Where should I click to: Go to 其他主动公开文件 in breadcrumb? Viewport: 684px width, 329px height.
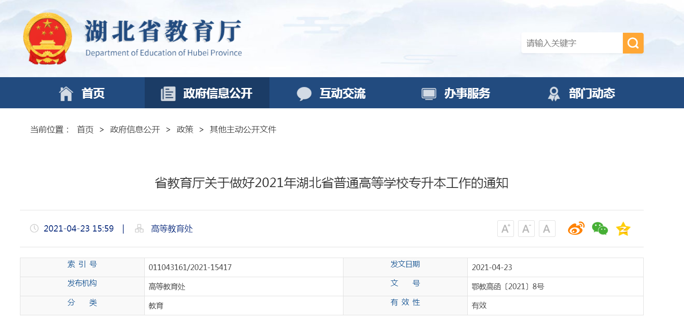click(243, 129)
